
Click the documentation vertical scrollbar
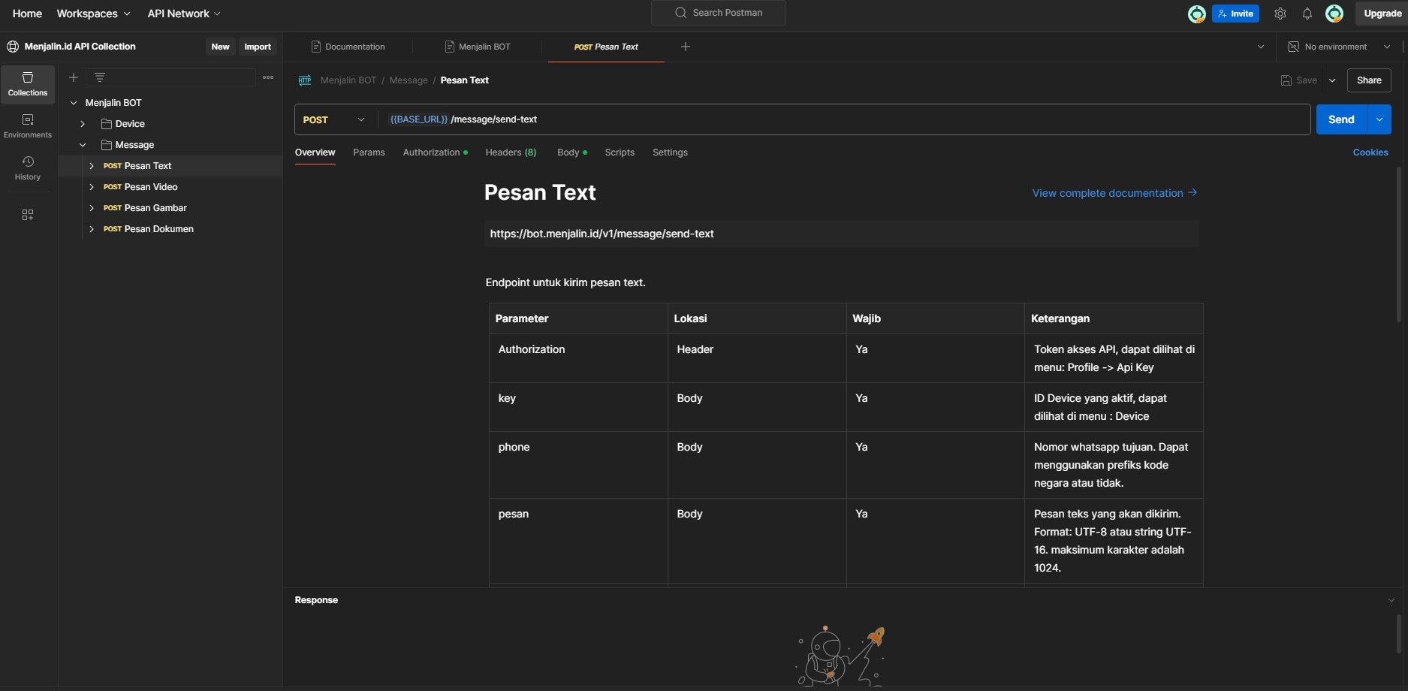pos(1399,244)
